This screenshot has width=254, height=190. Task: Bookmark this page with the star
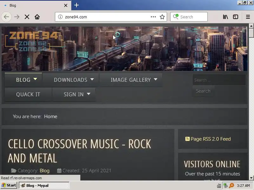pos(162,17)
